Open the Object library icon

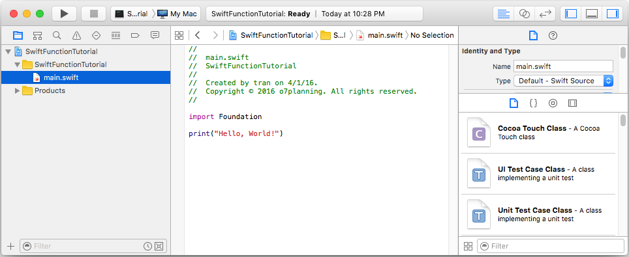click(x=553, y=103)
